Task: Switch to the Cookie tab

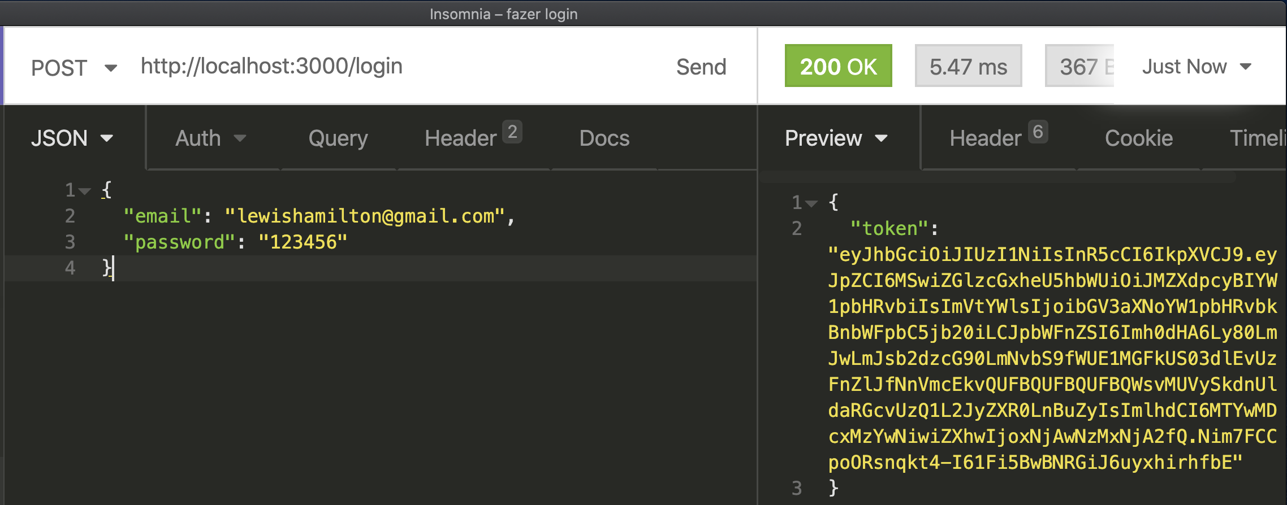Action: coord(1139,138)
